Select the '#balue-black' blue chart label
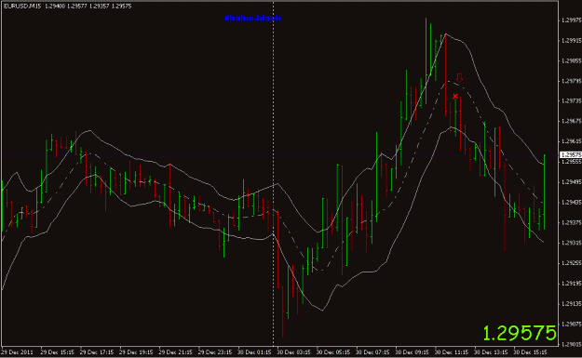The image size is (582, 358). [x=252, y=18]
